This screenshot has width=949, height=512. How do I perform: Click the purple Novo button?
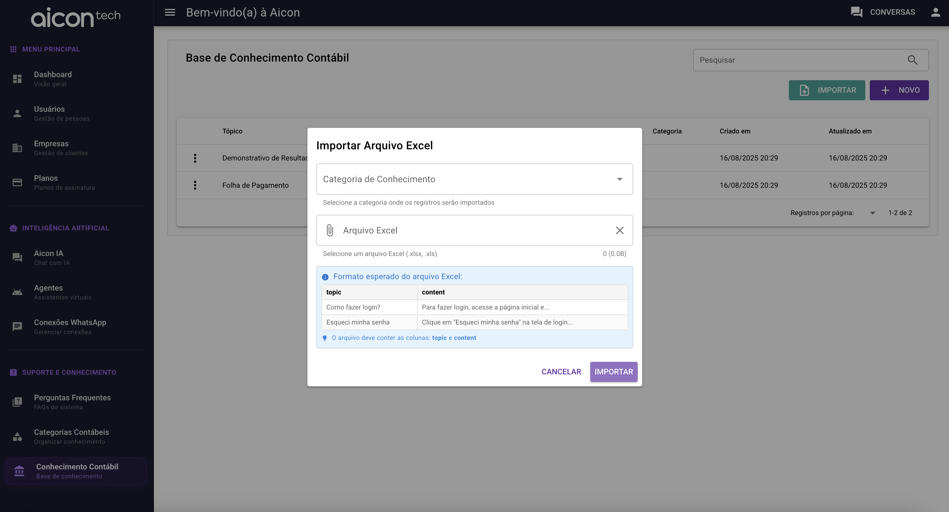pos(899,90)
